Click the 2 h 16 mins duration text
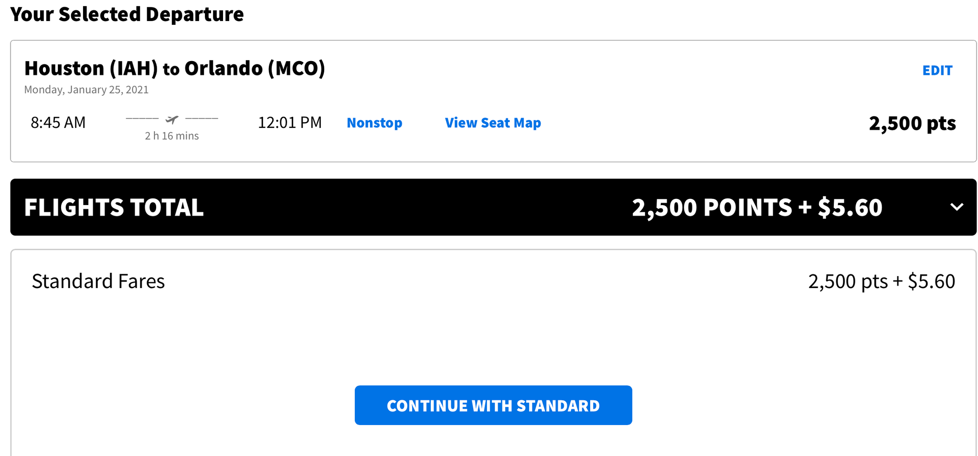This screenshot has width=978, height=456. pos(171,135)
